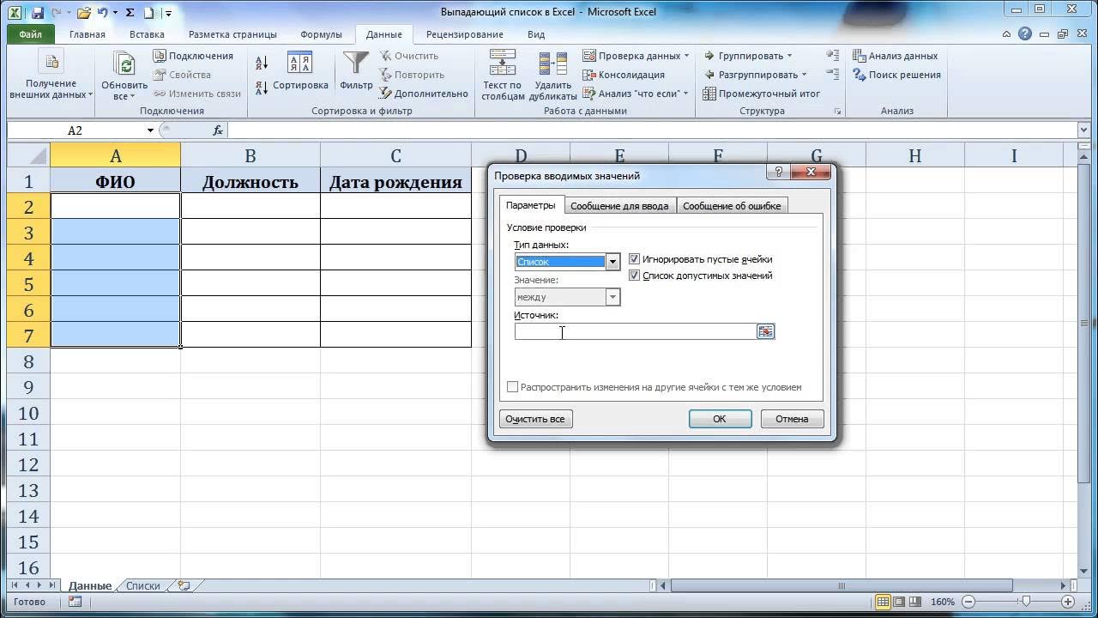Open the Проверка данных dropdown arrow

(686, 56)
